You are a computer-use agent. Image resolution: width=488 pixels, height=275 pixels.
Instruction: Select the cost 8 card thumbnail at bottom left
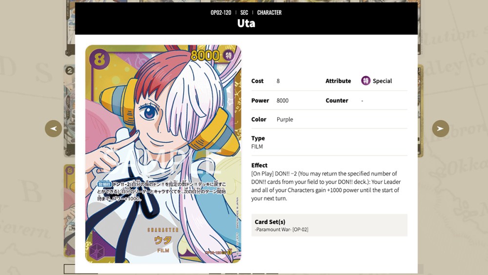(69, 211)
